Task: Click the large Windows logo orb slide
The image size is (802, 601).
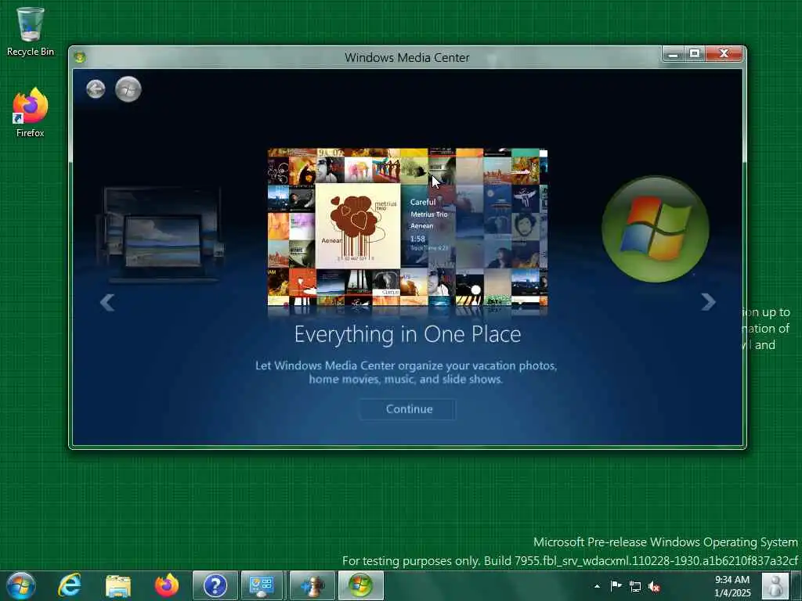Action: (x=656, y=229)
